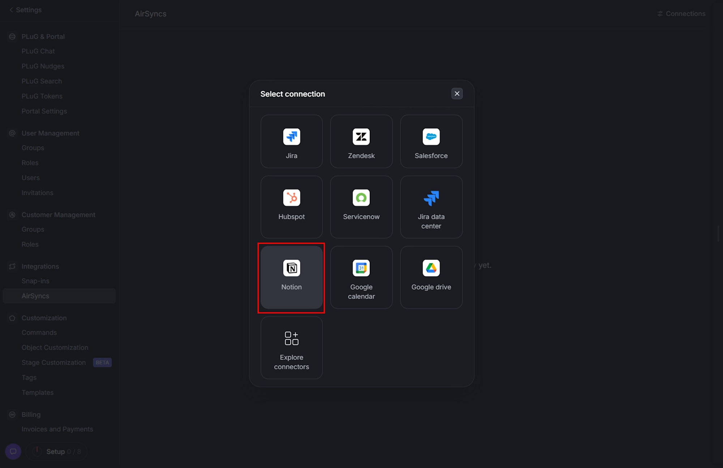Select the Jira connector icon
Image resolution: width=723 pixels, height=468 pixels.
pos(291,137)
